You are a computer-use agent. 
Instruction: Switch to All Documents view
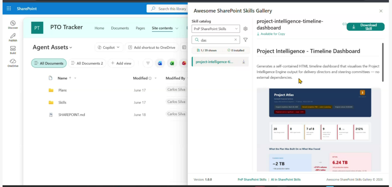coord(49,63)
